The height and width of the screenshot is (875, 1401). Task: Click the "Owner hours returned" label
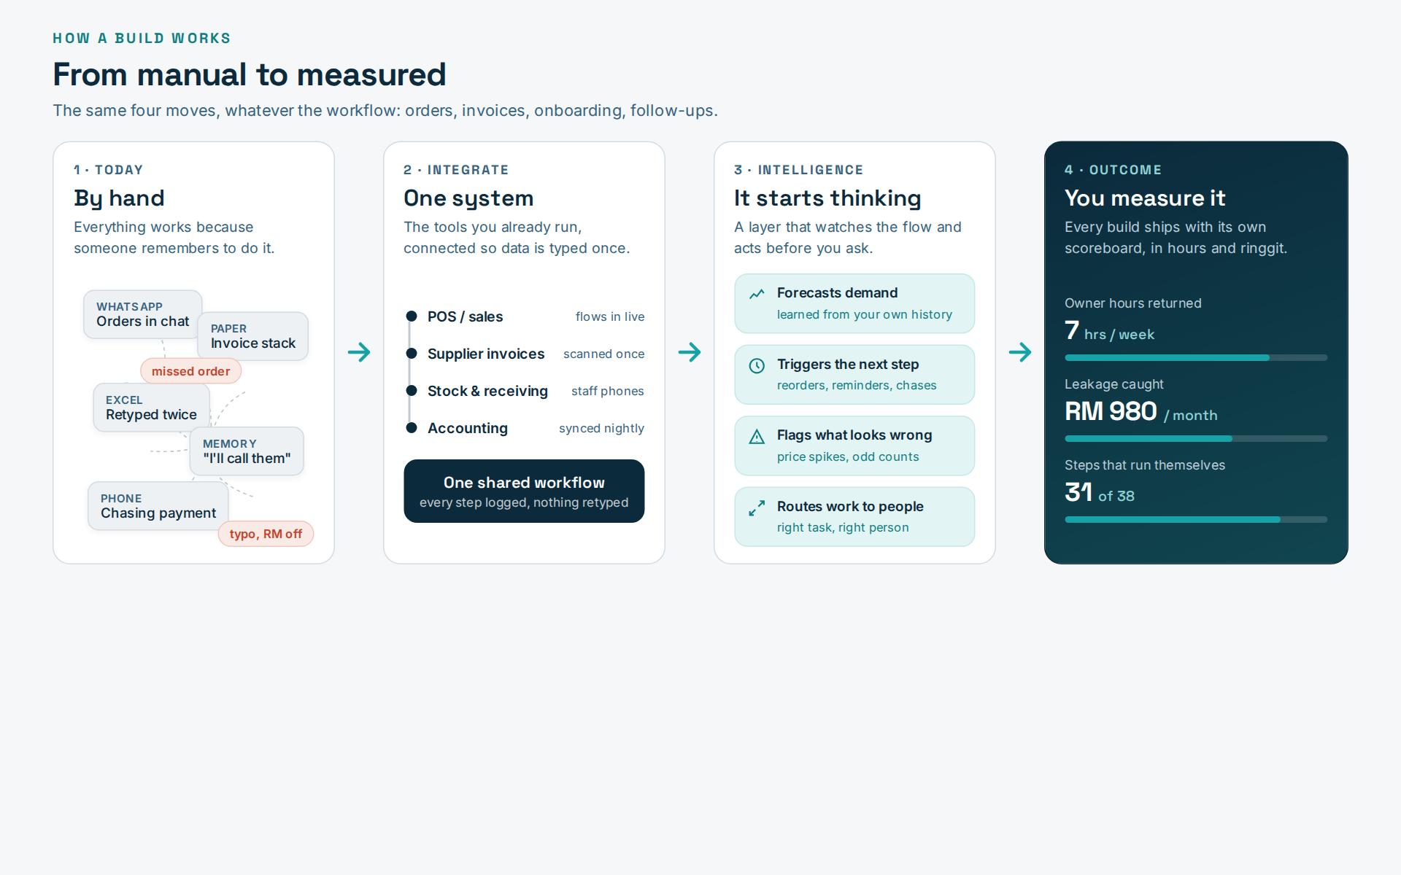[1133, 303]
